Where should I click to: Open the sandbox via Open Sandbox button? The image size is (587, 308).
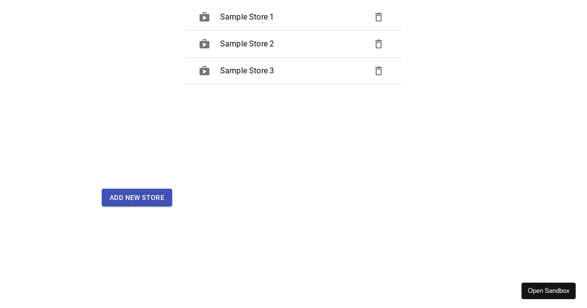[548, 290]
